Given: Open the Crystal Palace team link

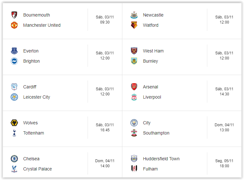Looking at the screenshot, I should coord(37,169).
